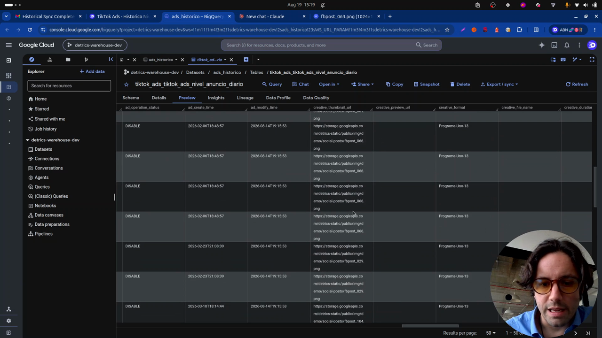Screen dimensions: 602x338
Task: Open notifications bell
Action: pyautogui.click(x=567, y=45)
